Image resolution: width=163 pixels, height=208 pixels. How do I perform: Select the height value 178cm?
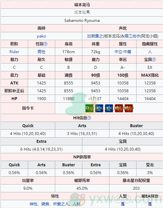(69, 52)
